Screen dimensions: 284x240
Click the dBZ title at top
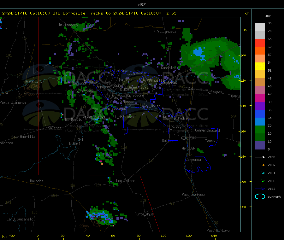(142, 5)
